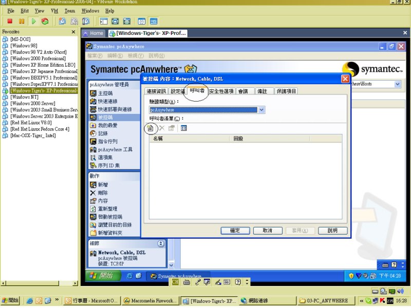The width and height of the screenshot is (411, 308).
Task: Switch caller list to details view icon
Action: [184, 128]
